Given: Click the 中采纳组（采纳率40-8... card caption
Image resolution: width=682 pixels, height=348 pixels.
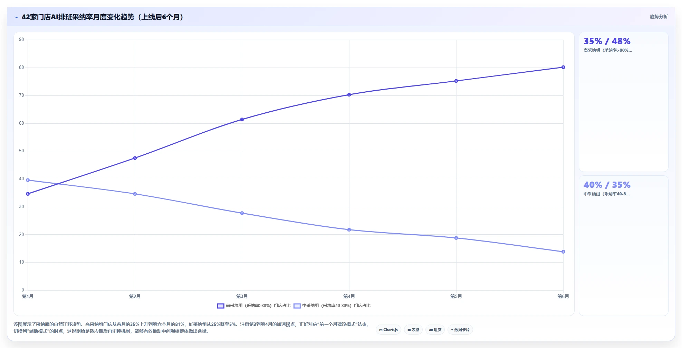Looking at the screenshot, I should pyautogui.click(x=607, y=194).
